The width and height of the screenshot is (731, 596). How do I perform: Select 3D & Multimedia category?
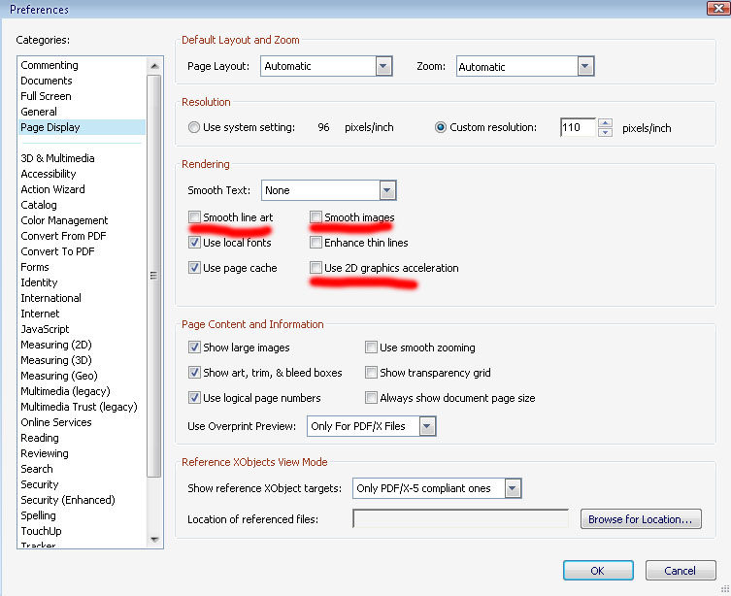[57, 158]
